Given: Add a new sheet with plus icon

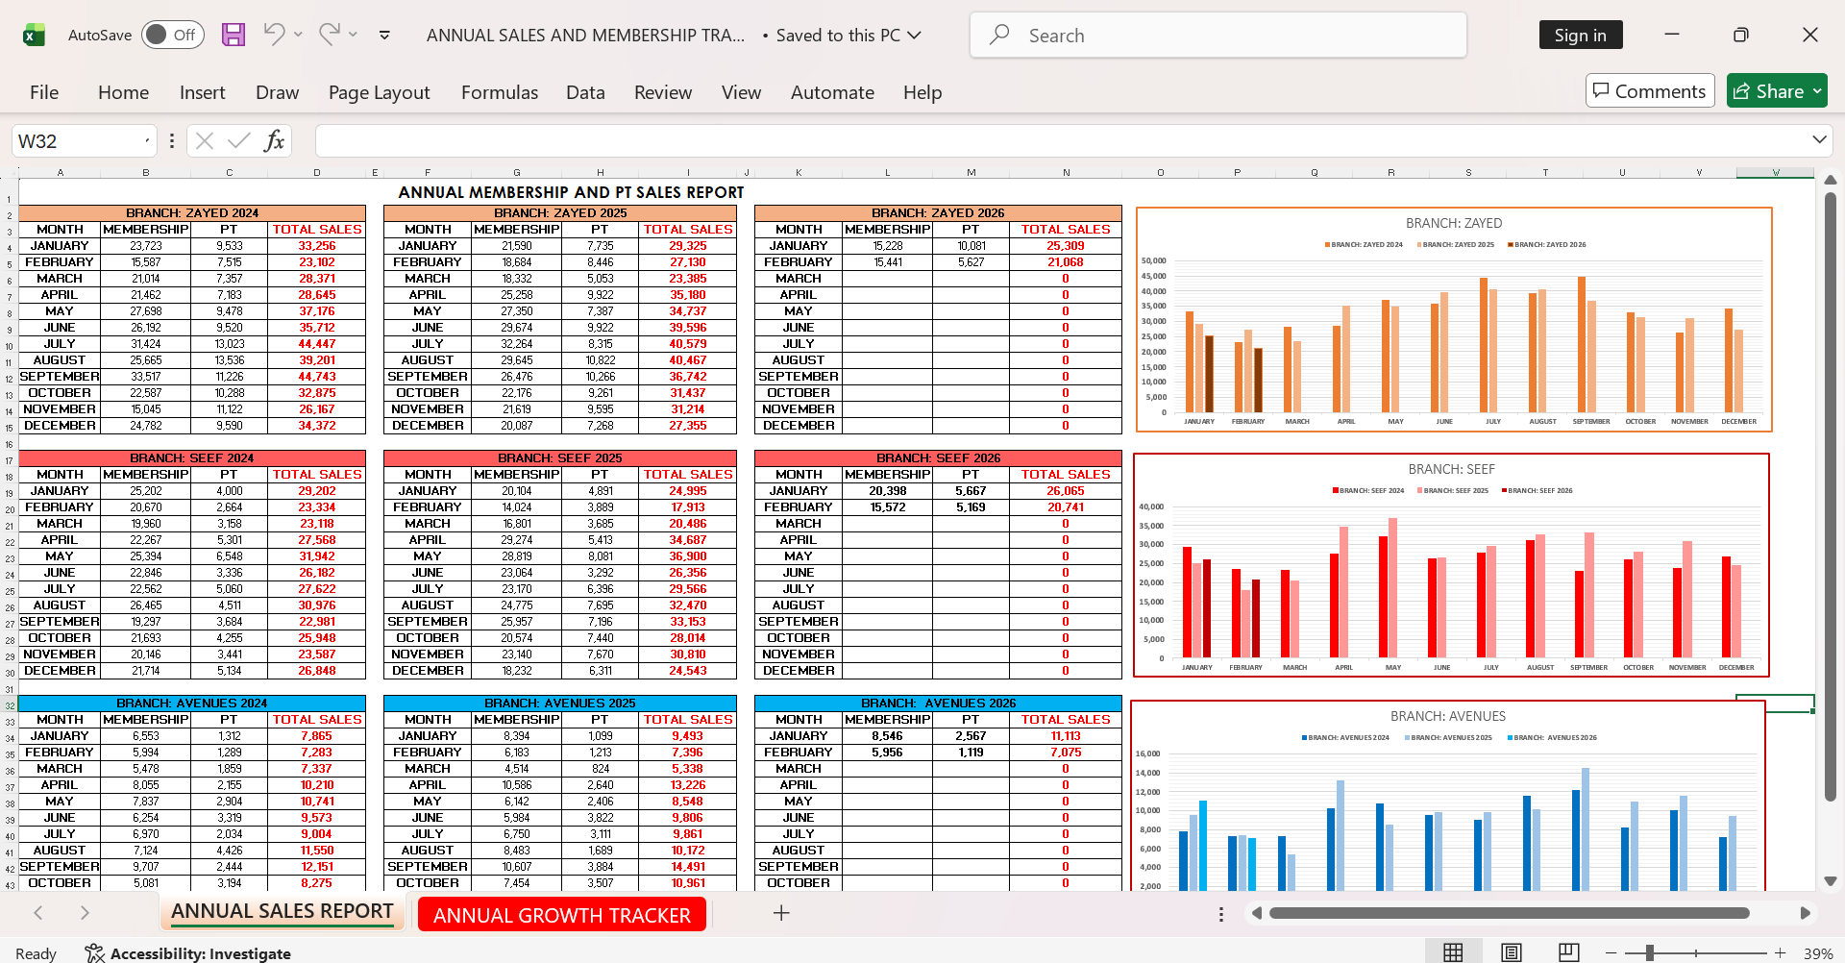Looking at the screenshot, I should pos(781,913).
